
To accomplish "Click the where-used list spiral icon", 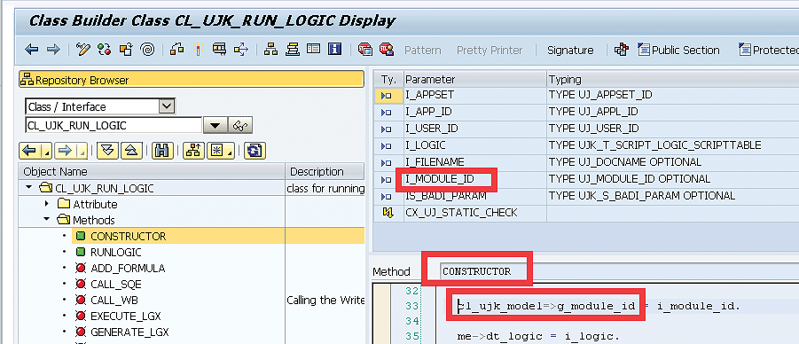I will 147,50.
